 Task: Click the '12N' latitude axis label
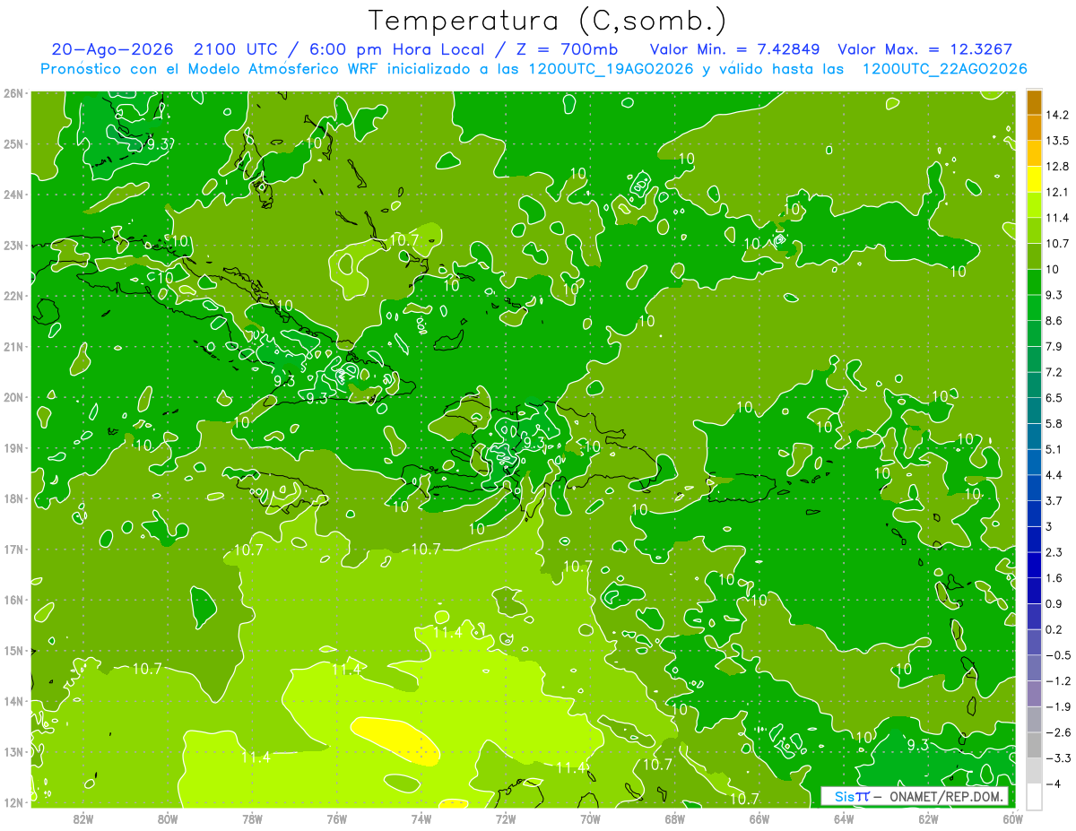(13, 802)
